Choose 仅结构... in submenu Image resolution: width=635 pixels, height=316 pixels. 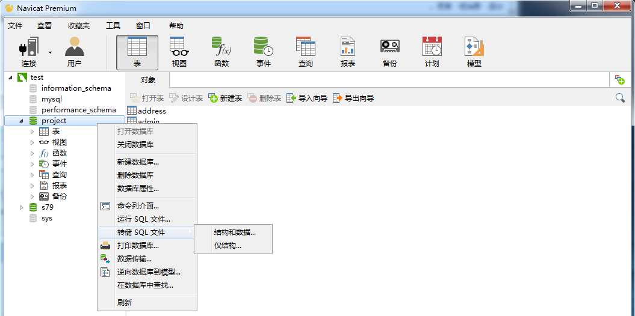(x=234, y=245)
